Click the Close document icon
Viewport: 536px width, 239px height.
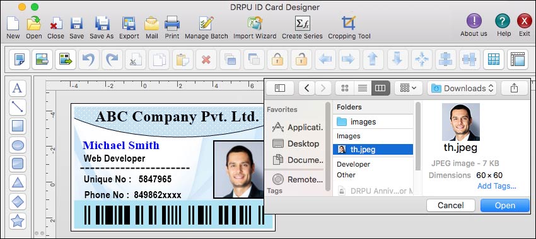coord(55,23)
